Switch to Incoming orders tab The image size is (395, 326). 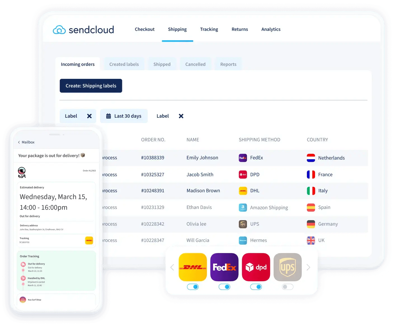pyautogui.click(x=78, y=64)
